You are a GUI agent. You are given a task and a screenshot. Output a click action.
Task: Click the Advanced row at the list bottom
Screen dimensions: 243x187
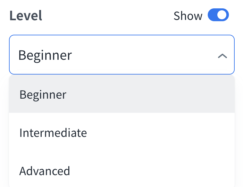pyautogui.click(x=122, y=171)
